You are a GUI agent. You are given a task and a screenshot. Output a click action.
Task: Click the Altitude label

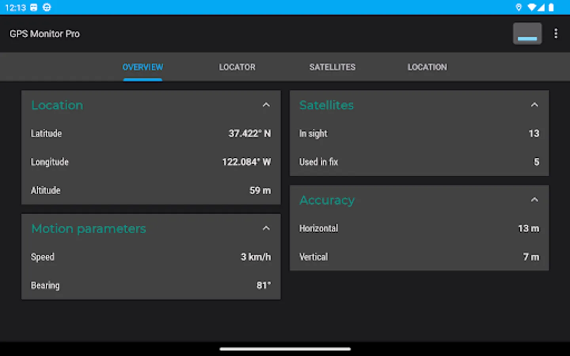tap(46, 191)
